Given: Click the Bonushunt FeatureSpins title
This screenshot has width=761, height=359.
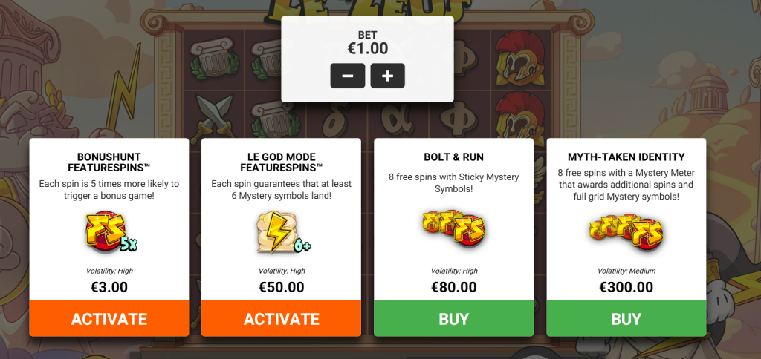Looking at the screenshot, I should [x=109, y=162].
